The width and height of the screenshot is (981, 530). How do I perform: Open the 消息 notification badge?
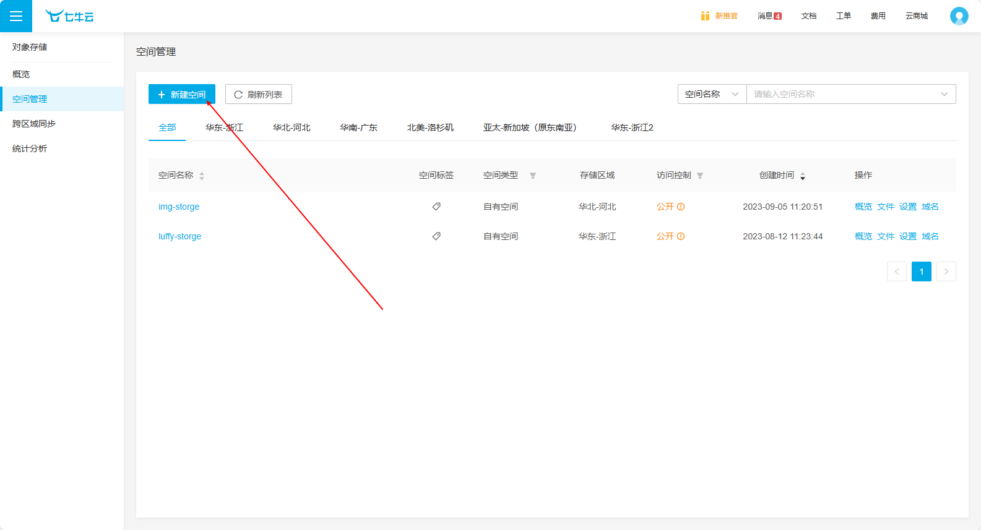coord(778,16)
